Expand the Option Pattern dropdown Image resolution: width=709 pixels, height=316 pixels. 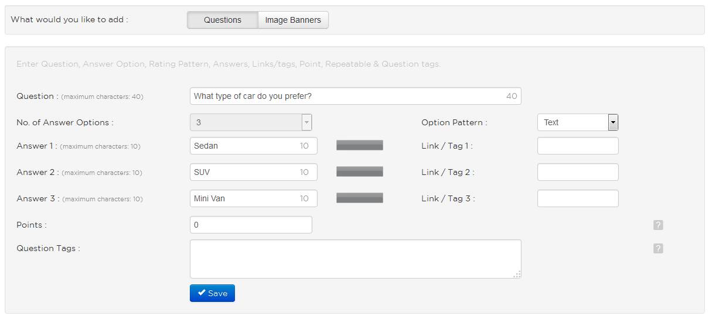tap(578, 122)
